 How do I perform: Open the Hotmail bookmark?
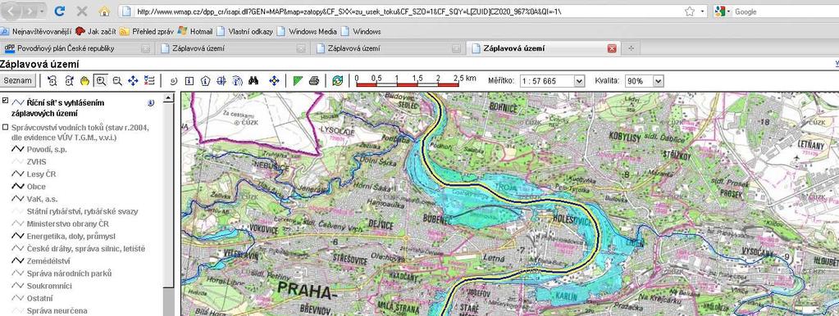pos(195,31)
